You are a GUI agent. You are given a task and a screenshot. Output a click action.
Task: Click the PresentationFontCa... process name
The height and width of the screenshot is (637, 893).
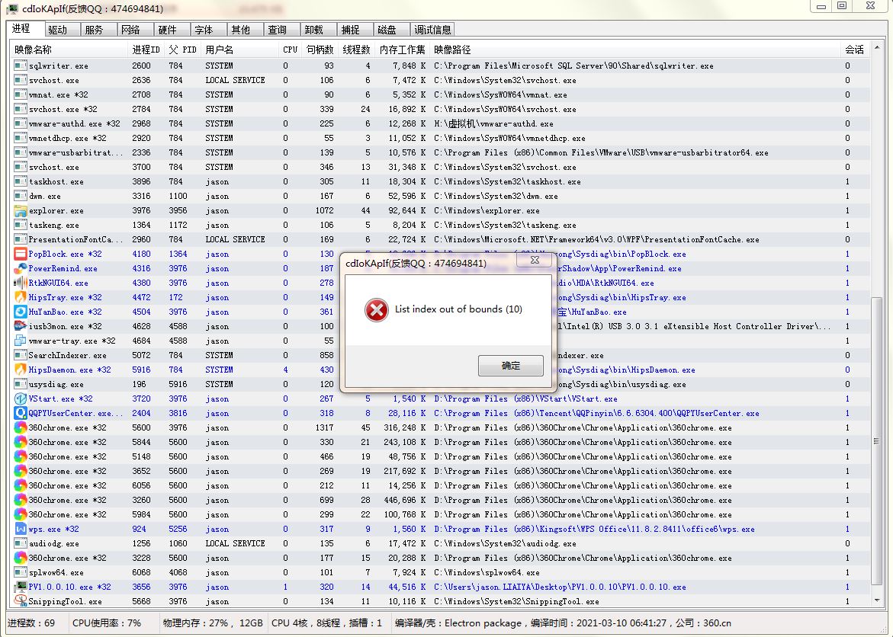click(x=75, y=239)
